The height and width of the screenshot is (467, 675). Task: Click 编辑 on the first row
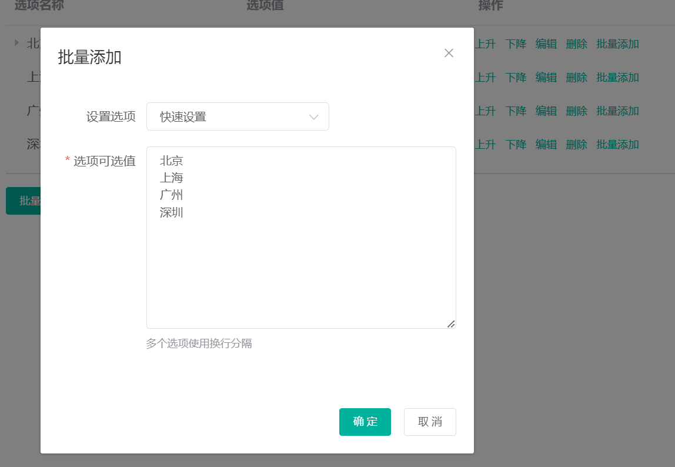pos(546,44)
